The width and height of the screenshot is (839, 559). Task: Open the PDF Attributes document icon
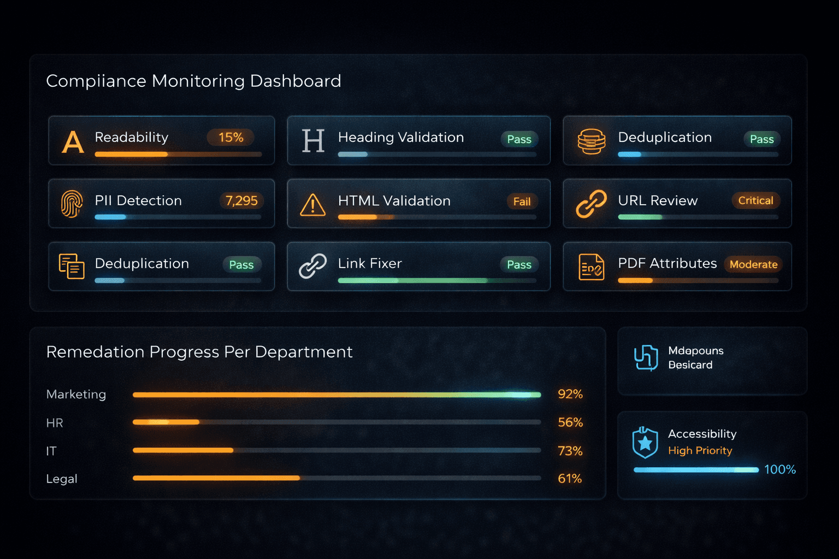pos(592,267)
